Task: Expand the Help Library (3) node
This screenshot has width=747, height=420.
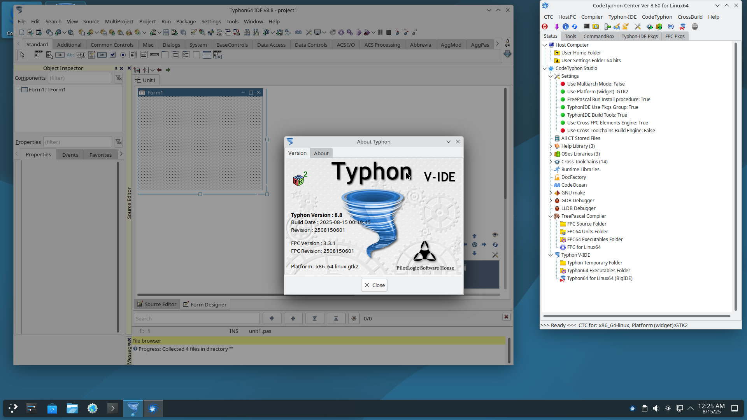Action: pyautogui.click(x=551, y=146)
